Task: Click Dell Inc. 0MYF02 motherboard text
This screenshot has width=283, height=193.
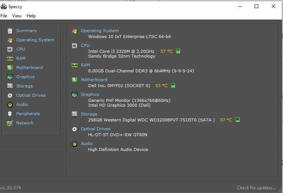Action: coord(119,86)
